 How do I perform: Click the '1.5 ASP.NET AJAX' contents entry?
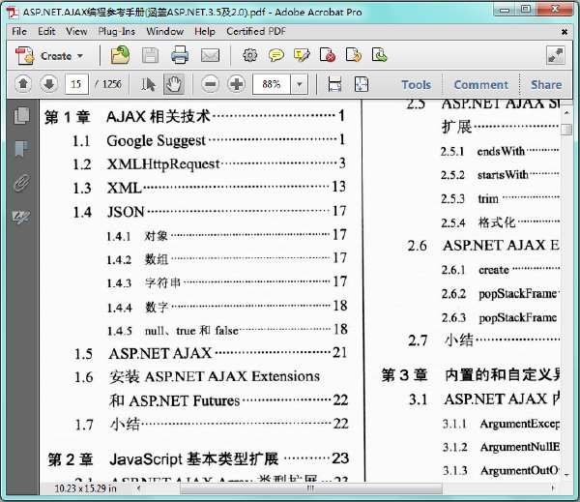point(211,353)
